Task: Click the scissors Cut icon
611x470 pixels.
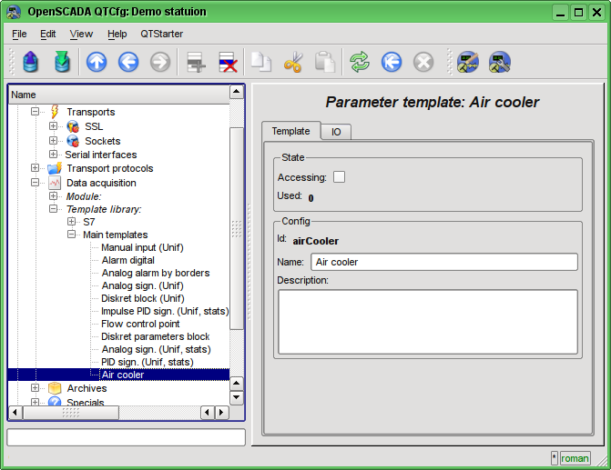Action: [x=293, y=62]
